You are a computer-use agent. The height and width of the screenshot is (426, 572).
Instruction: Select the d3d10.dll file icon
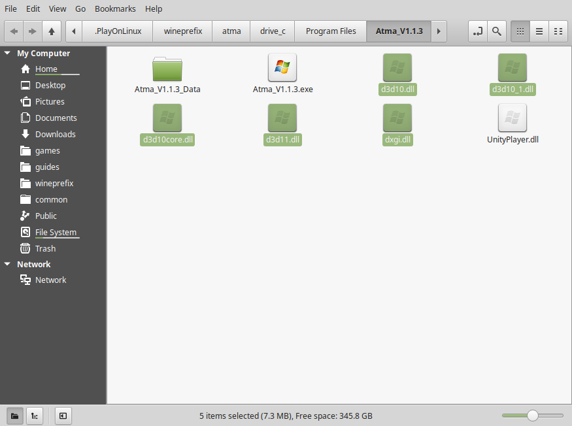pyautogui.click(x=397, y=68)
